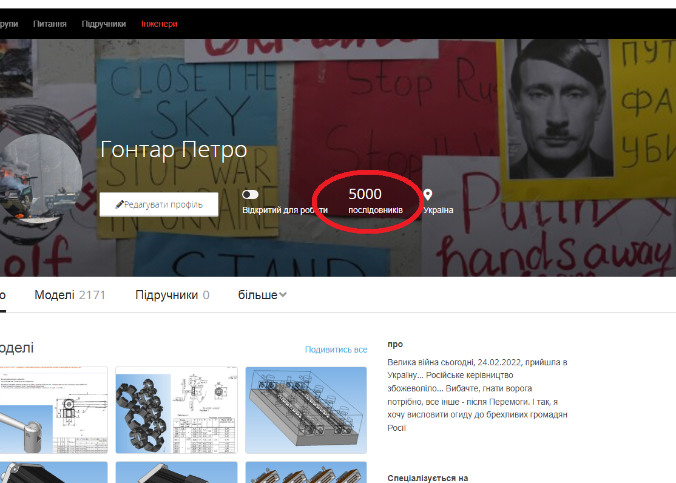Expand the більше dropdown
Image resolution: width=676 pixels, height=483 pixels.
tap(262, 295)
